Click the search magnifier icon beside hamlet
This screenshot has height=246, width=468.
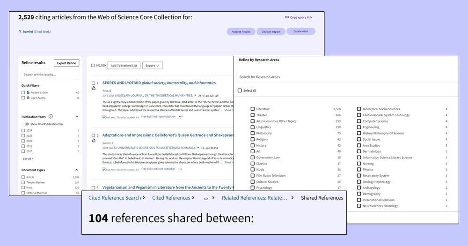[20, 32]
